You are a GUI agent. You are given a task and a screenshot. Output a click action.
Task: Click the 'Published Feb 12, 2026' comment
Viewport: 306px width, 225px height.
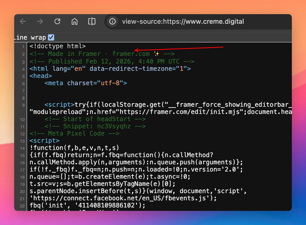tap(112, 61)
